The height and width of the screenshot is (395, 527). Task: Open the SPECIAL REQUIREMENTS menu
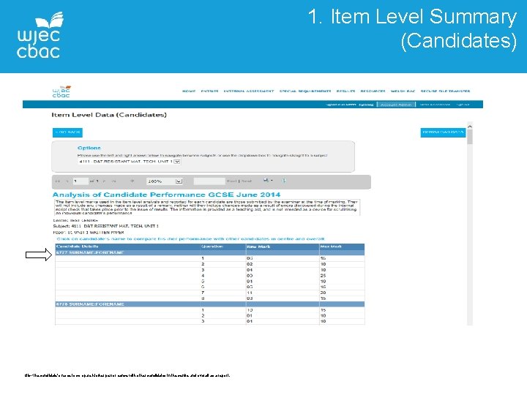pos(305,91)
